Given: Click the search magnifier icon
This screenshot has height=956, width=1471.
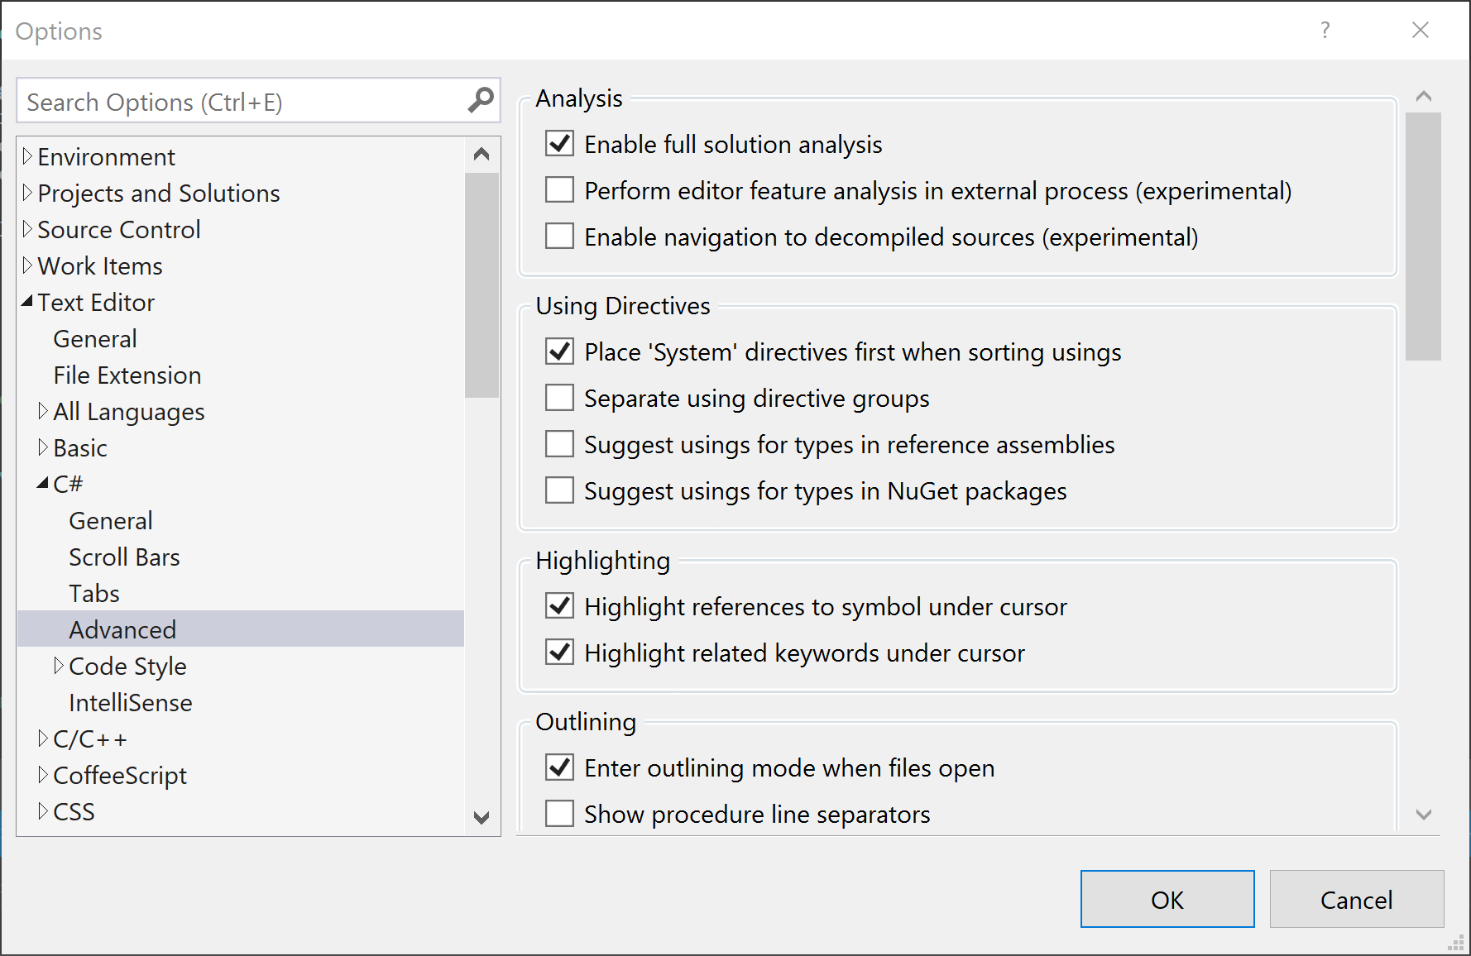Looking at the screenshot, I should [481, 101].
